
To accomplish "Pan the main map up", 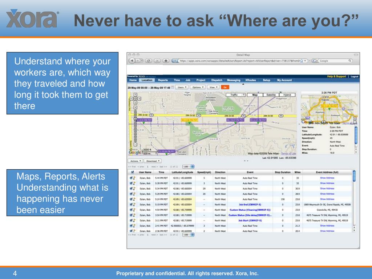I will (x=135, y=95).
